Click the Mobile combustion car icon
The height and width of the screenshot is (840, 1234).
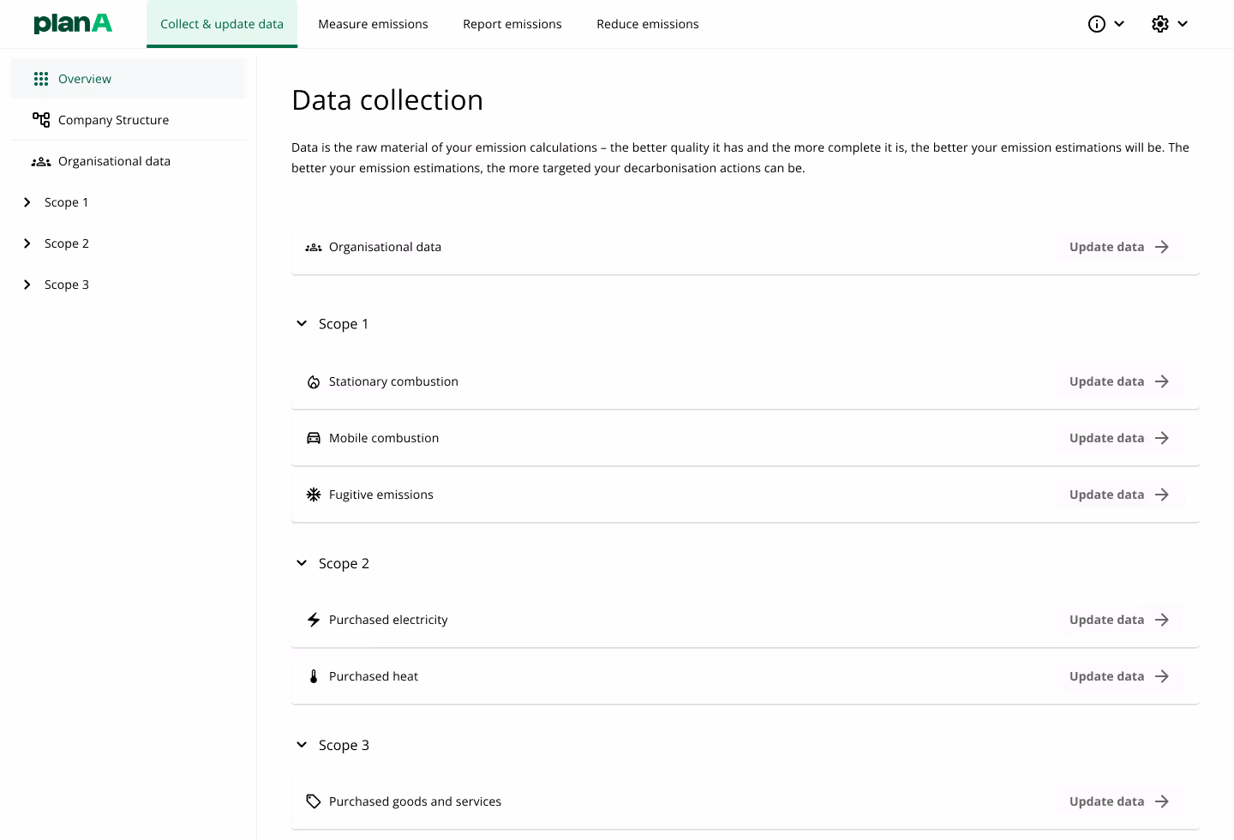click(313, 437)
